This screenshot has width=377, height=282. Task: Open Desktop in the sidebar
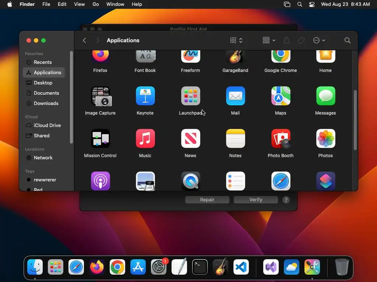(44, 83)
